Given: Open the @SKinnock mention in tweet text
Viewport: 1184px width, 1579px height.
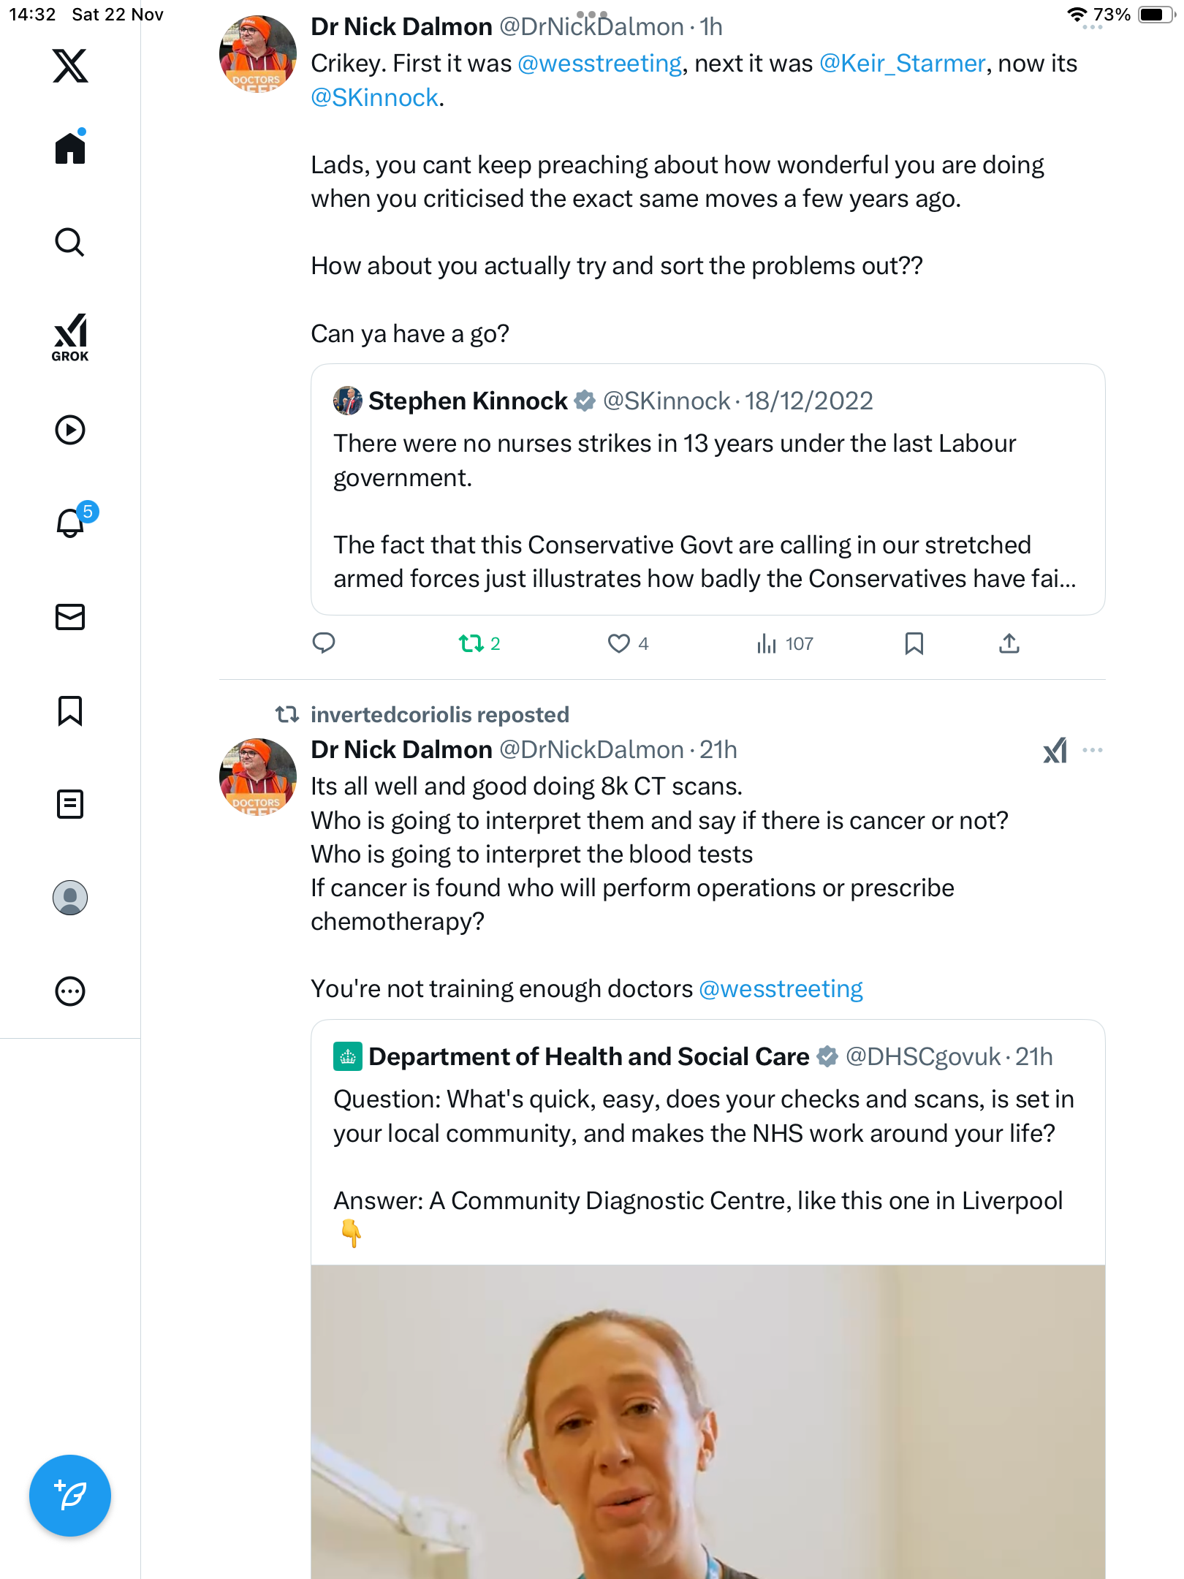Looking at the screenshot, I should tap(374, 97).
